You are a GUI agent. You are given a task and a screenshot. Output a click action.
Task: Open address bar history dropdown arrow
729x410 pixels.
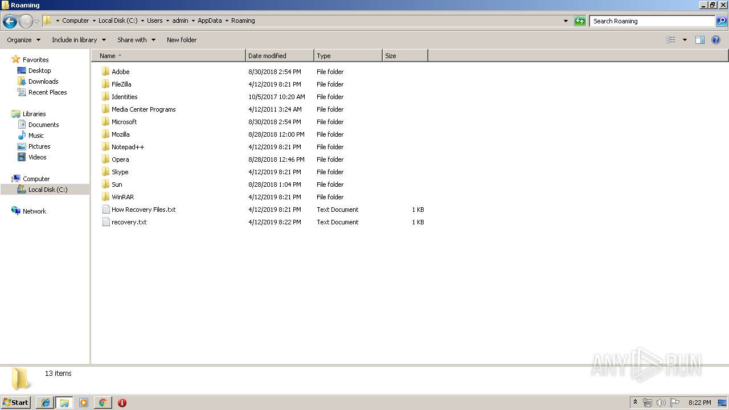pyautogui.click(x=566, y=21)
